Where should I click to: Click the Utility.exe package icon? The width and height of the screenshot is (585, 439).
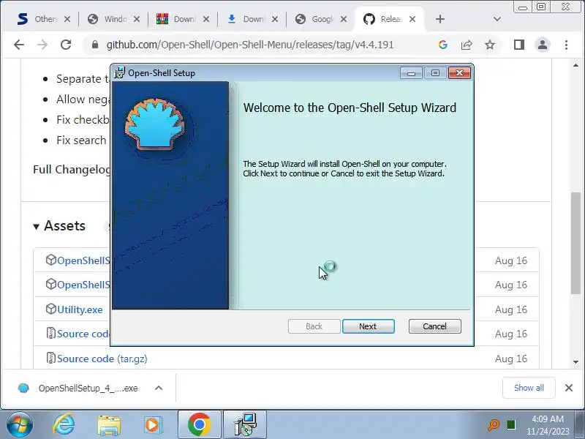click(x=50, y=309)
